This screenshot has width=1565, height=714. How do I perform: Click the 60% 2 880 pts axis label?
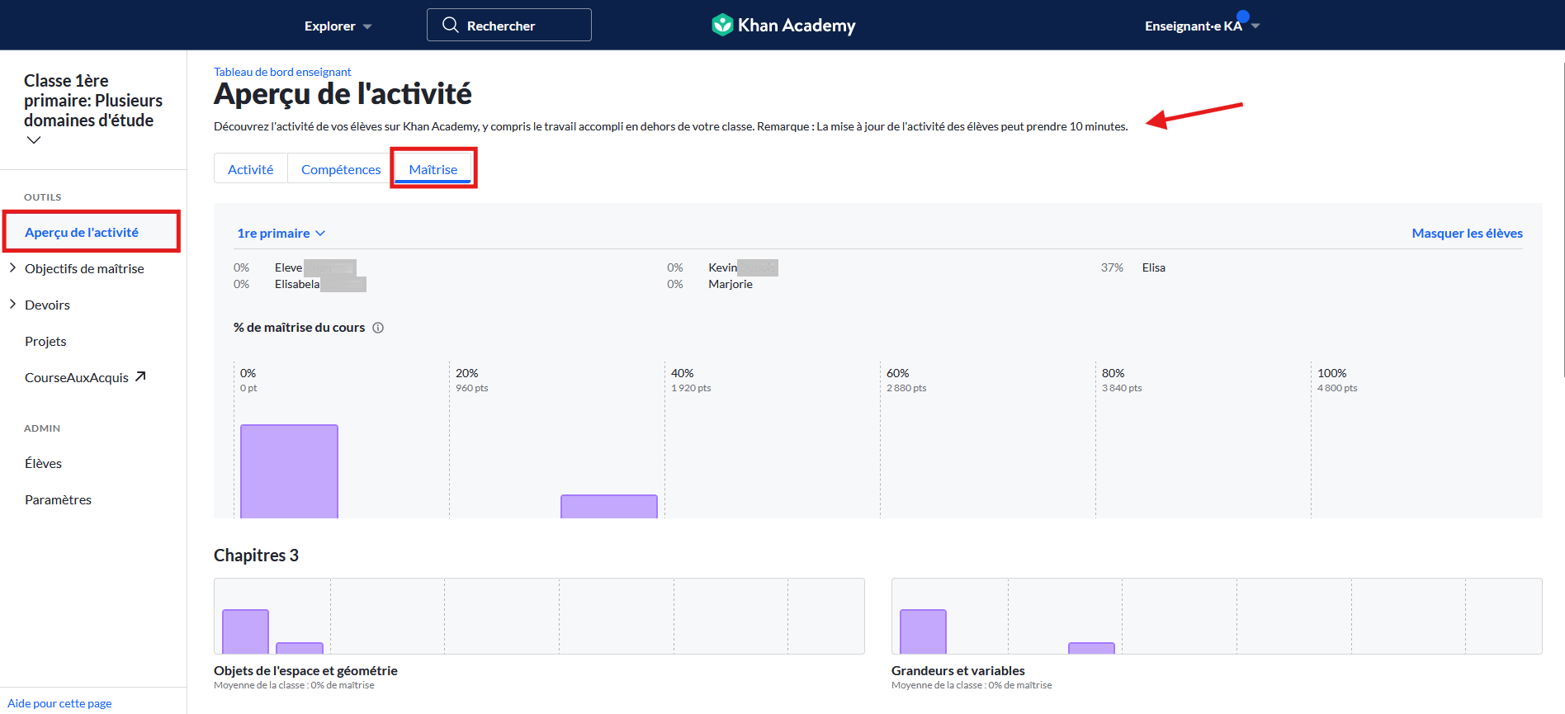[x=906, y=380]
